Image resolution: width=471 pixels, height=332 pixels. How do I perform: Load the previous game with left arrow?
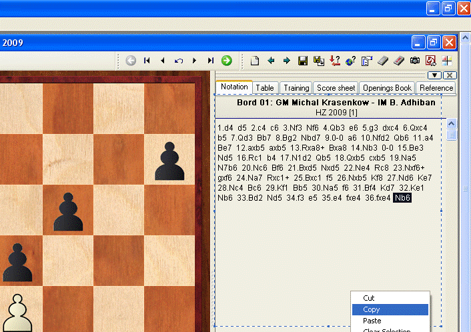[x=271, y=61]
